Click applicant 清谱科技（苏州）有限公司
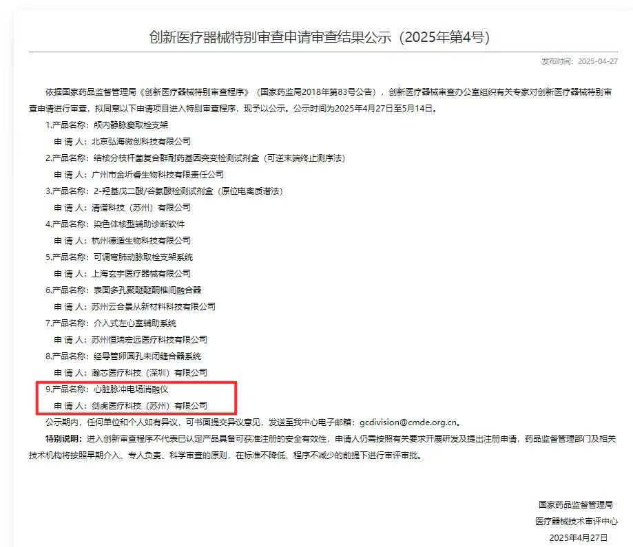This screenshot has width=633, height=547. tap(141, 208)
